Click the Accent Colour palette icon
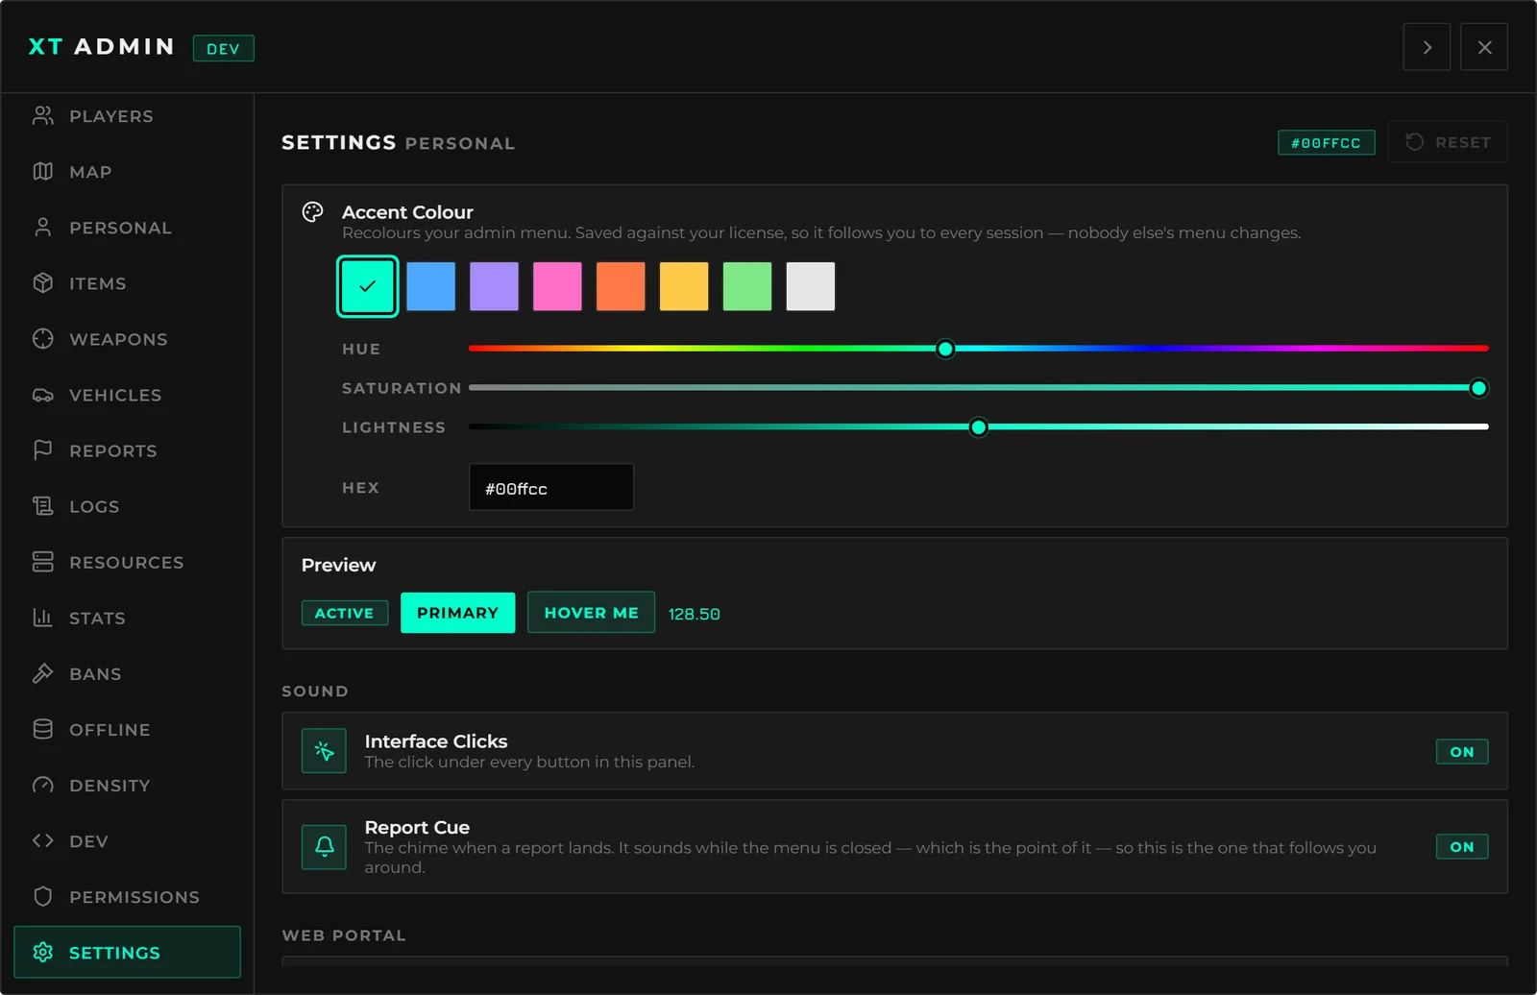 (x=313, y=212)
